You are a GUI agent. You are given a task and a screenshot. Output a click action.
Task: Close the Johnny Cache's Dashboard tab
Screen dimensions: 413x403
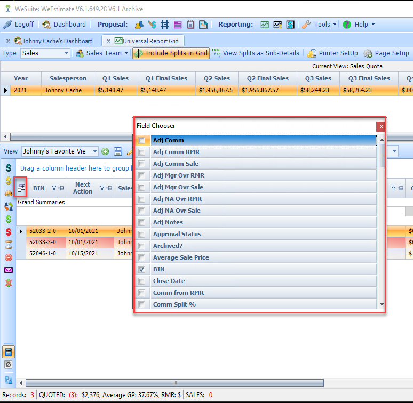[8, 41]
